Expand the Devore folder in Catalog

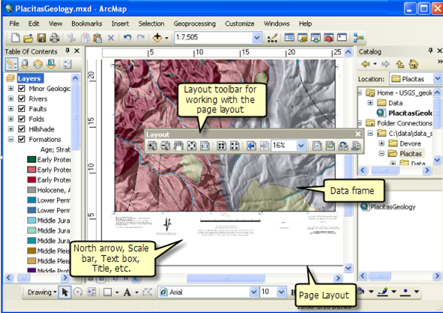tap(382, 144)
